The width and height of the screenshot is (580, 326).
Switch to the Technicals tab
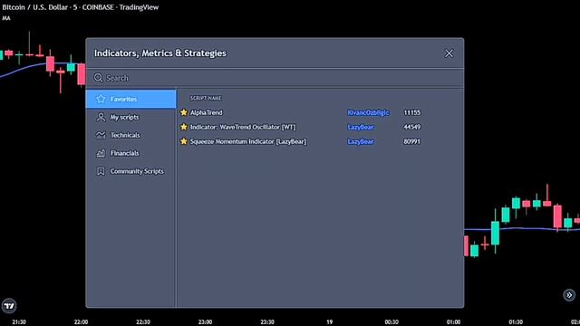pyautogui.click(x=130, y=135)
